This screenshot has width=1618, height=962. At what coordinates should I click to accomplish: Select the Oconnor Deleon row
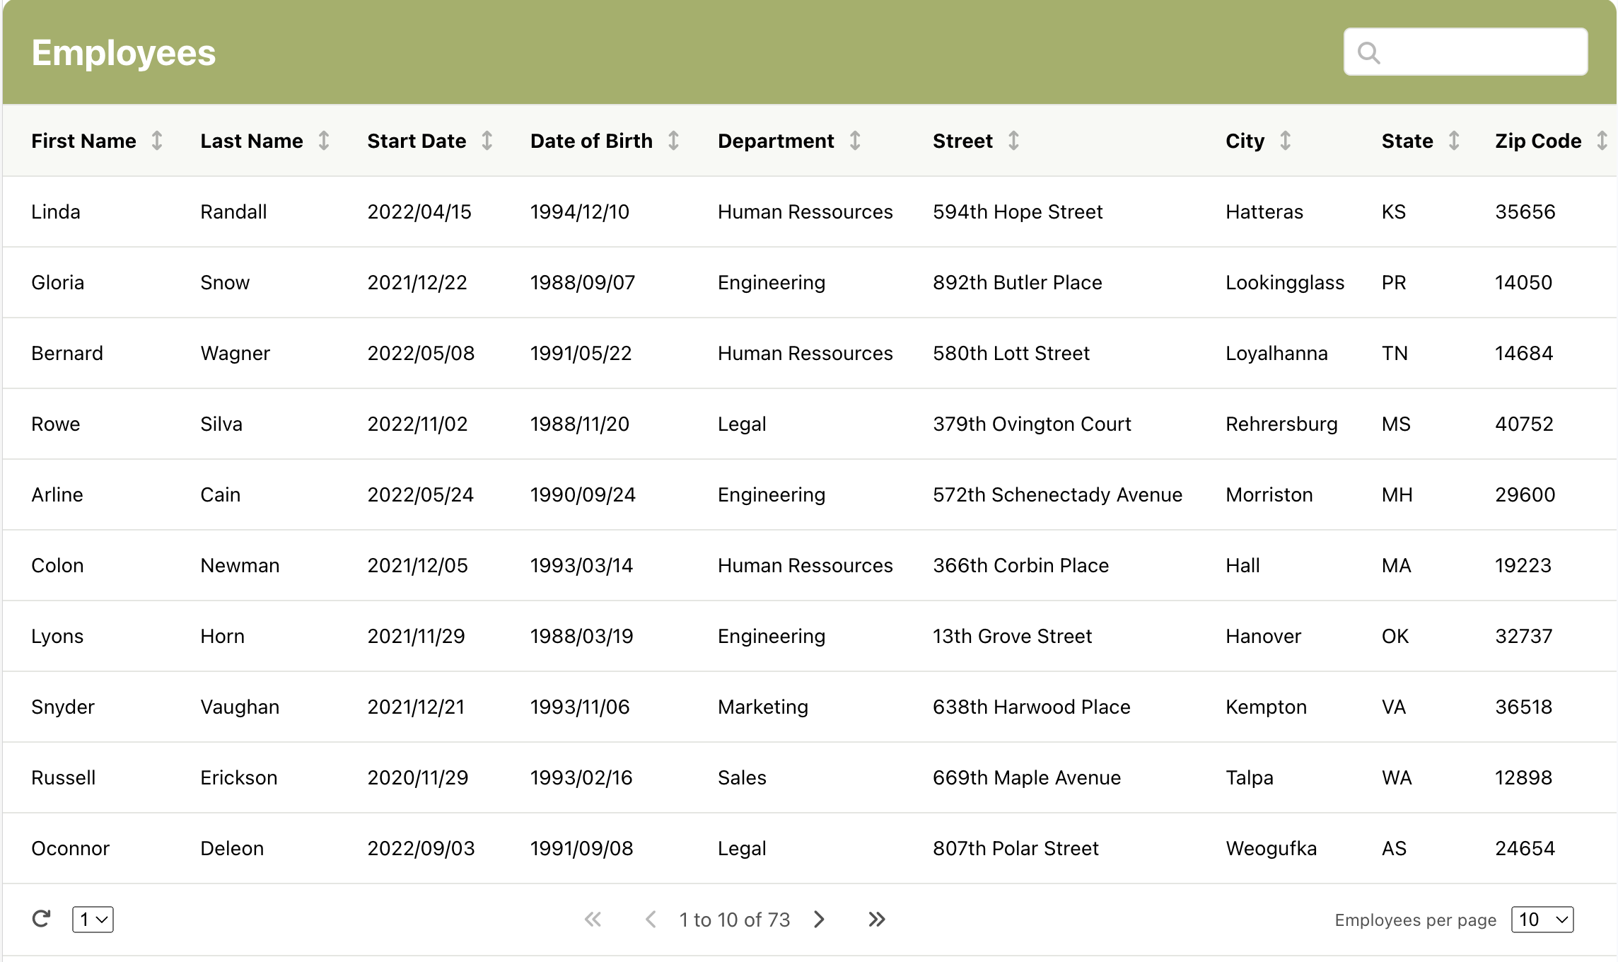click(x=809, y=848)
